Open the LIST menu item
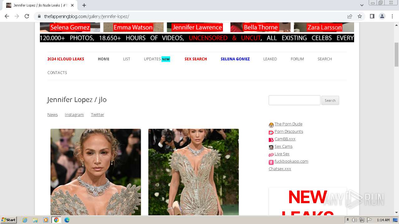The image size is (399, 224). click(x=127, y=59)
